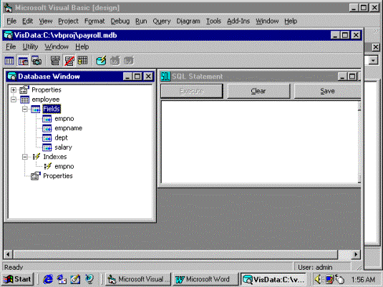This screenshot has height=287, width=383.
Task: Open the Add-Ins menu
Action: point(238,21)
